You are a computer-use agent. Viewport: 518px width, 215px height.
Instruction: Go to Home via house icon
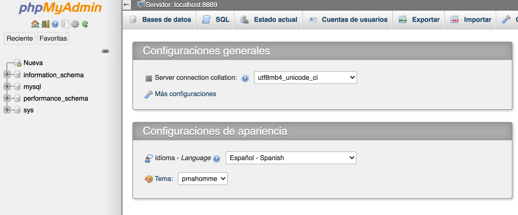point(35,24)
